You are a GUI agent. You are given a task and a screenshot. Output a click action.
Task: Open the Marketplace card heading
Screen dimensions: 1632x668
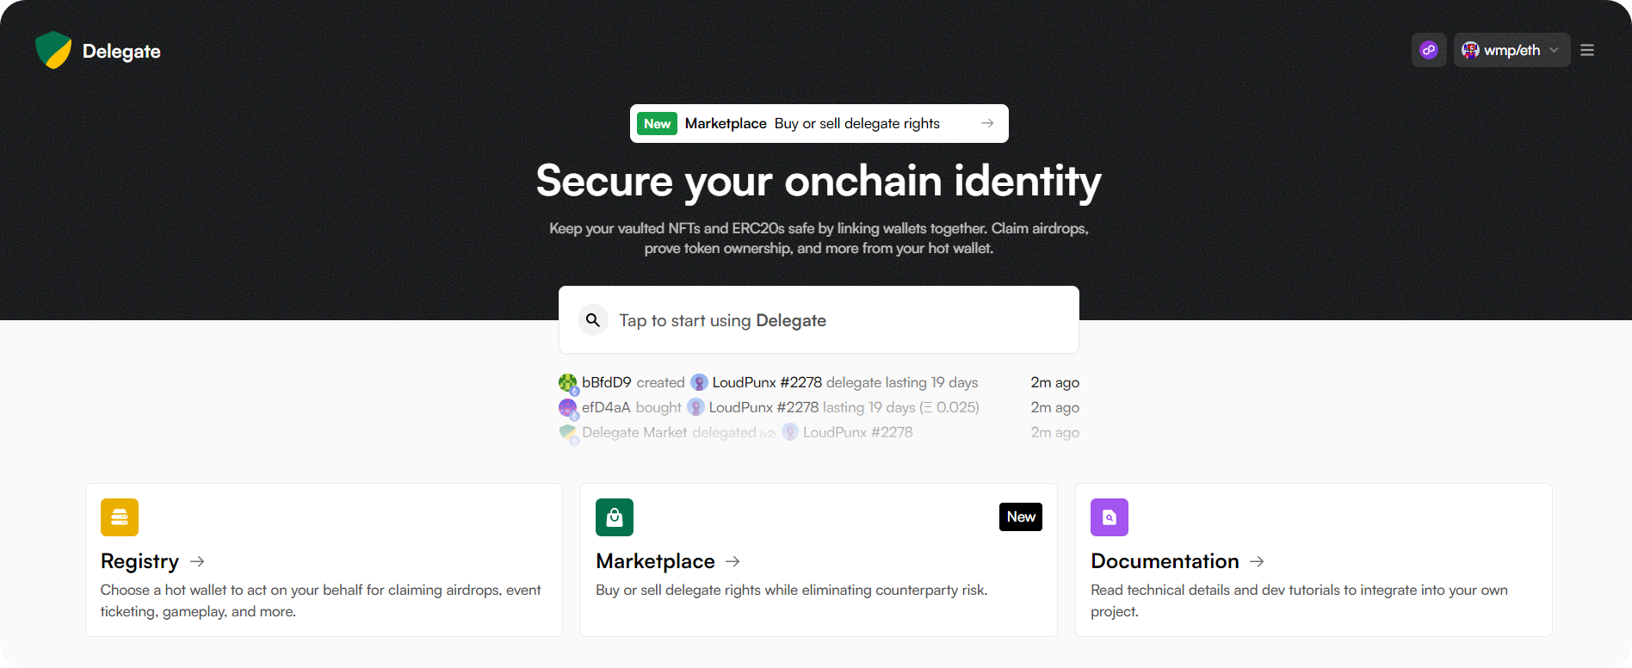click(x=655, y=561)
